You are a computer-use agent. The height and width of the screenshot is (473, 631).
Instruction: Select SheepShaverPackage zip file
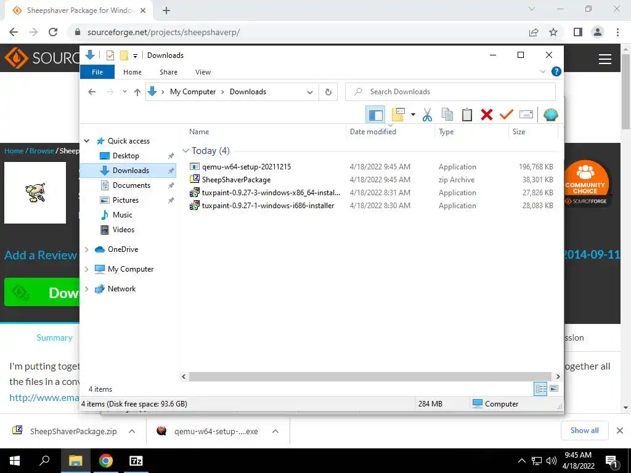236,180
